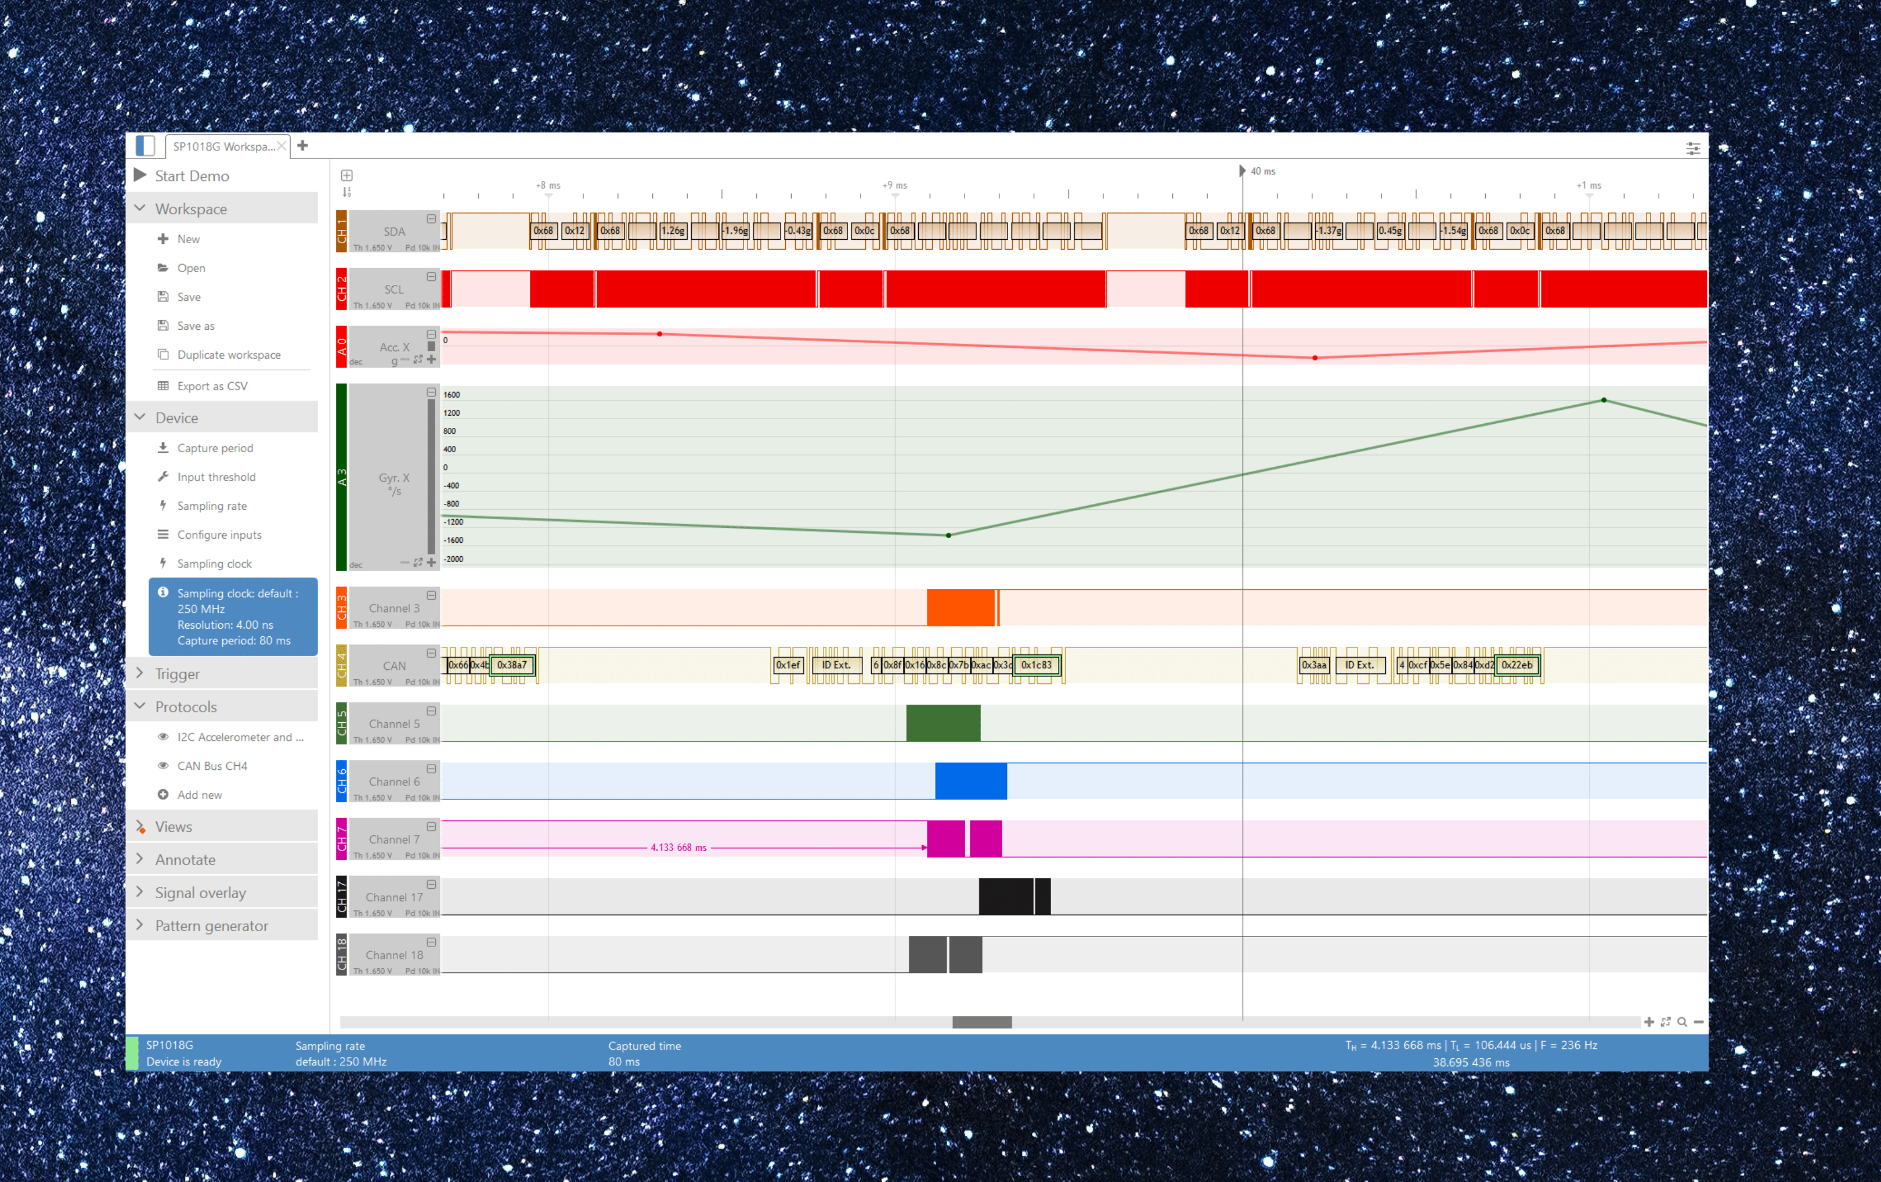This screenshot has height=1182, width=1881.
Task: Toggle visibility of CAN Bus CH4 protocol
Action: [163, 766]
